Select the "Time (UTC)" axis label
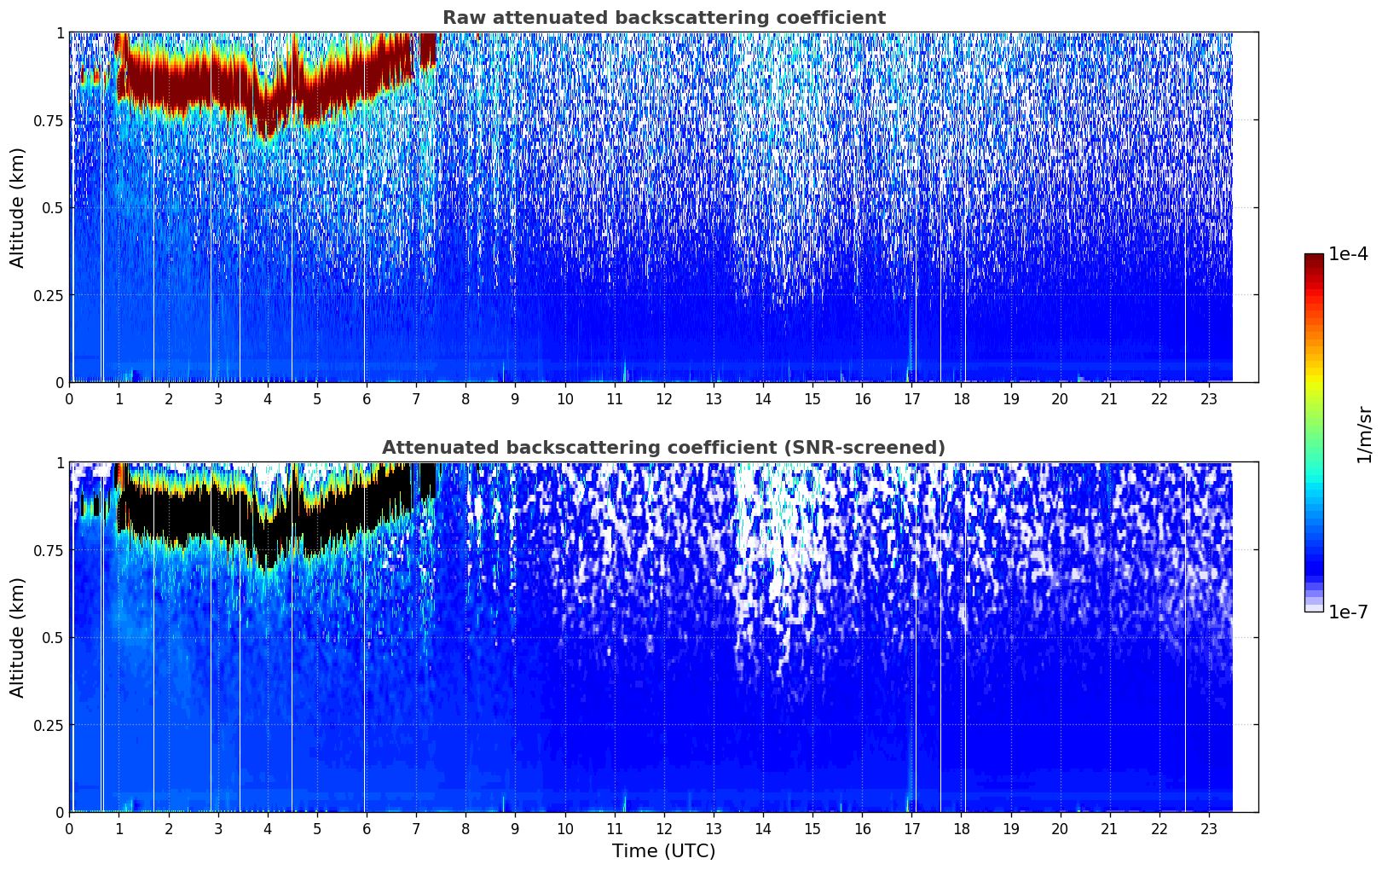Screen dimensions: 1382x870 click(x=663, y=851)
